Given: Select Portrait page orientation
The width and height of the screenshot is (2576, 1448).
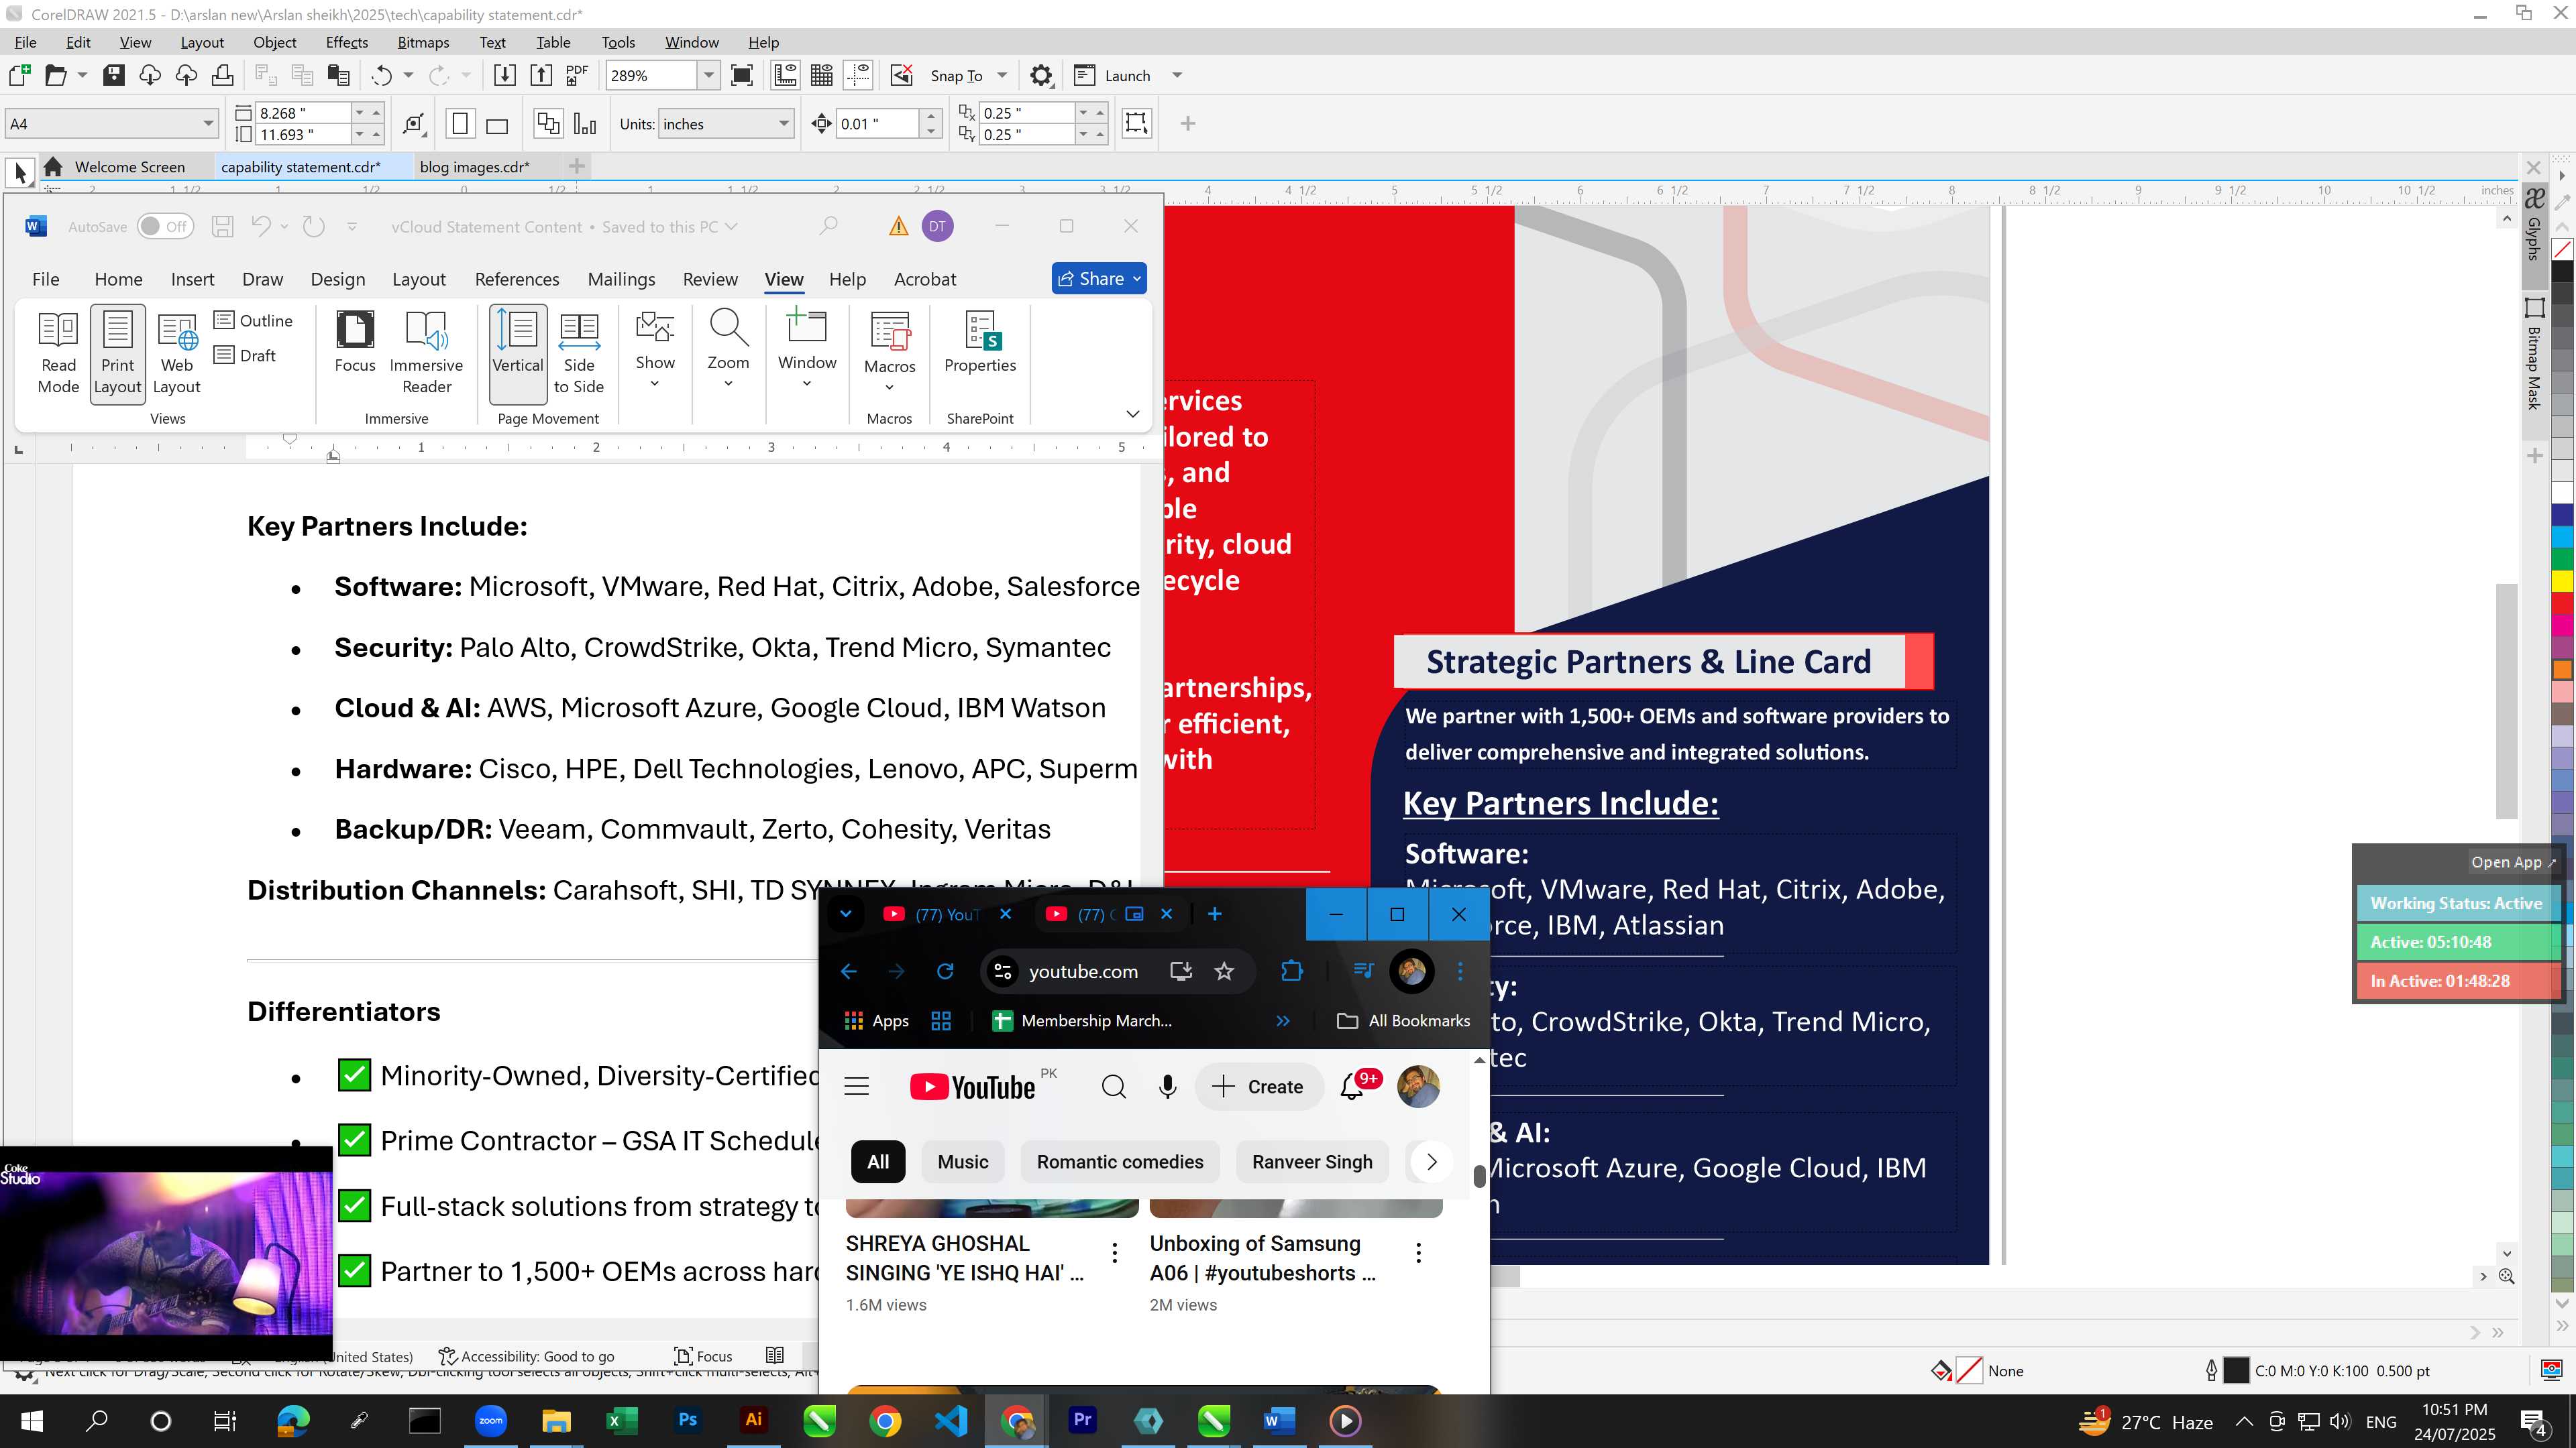Looking at the screenshot, I should pyautogui.click(x=460, y=124).
